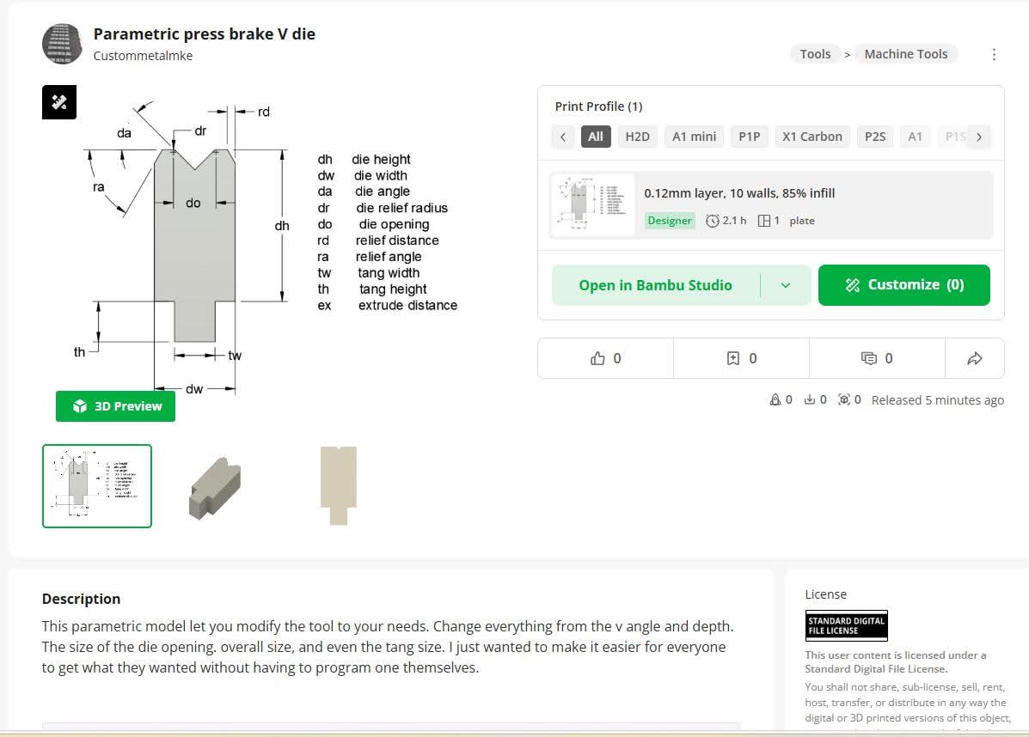
Task: Select the beige die profile thumbnail
Action: [338, 486]
